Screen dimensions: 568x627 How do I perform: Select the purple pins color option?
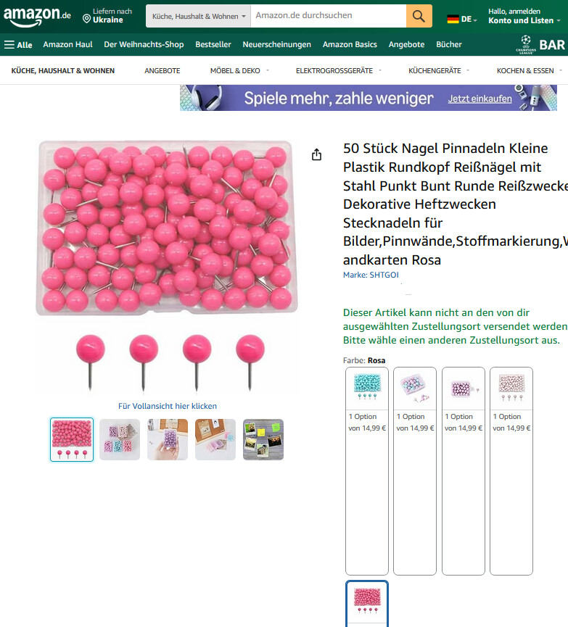click(463, 470)
